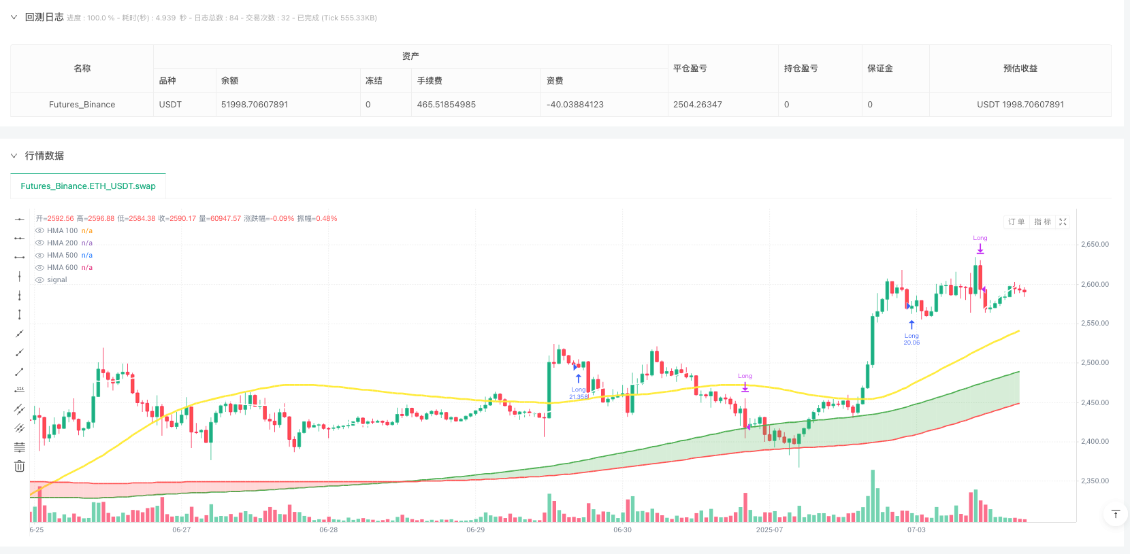Click the 名称 column header
The image size is (1130, 554).
[82, 69]
